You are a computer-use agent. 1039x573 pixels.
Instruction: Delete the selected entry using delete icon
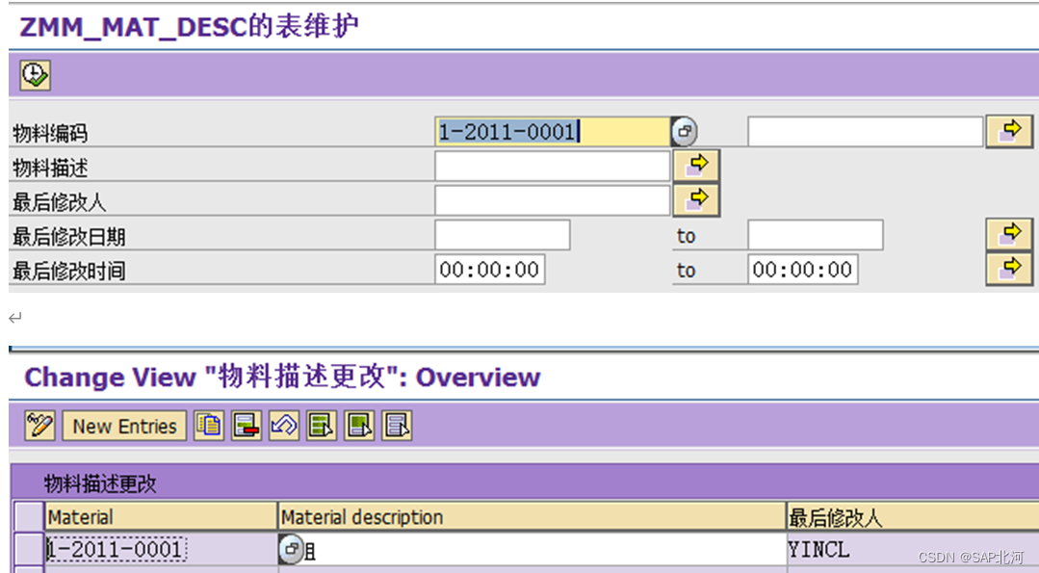click(x=246, y=426)
